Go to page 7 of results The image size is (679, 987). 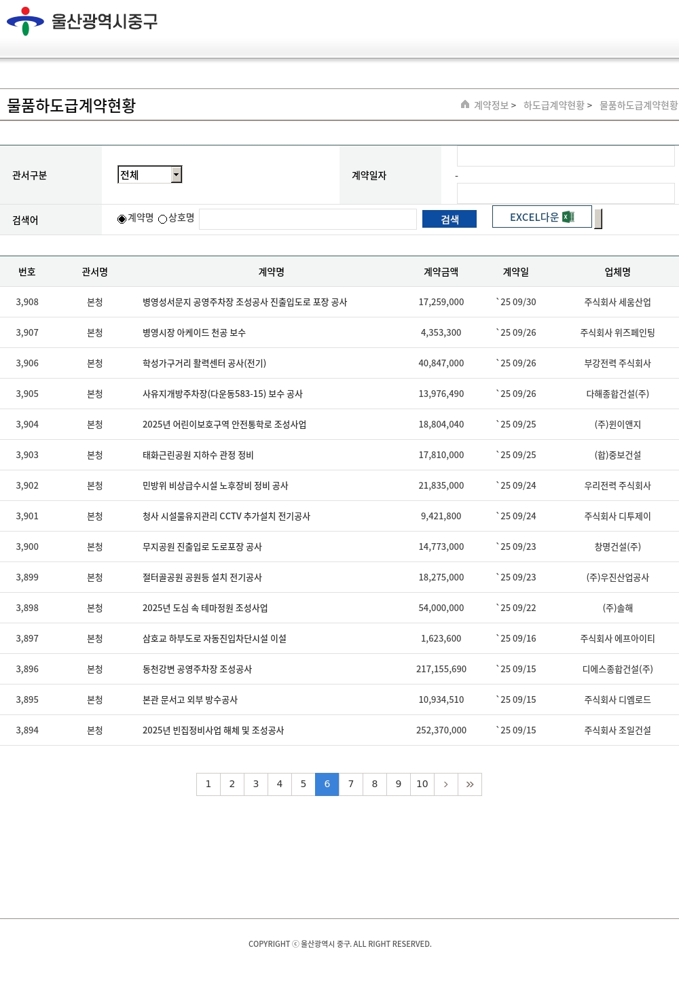[351, 784]
